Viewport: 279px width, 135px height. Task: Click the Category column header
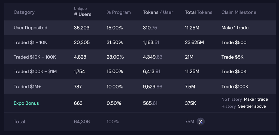tap(24, 12)
